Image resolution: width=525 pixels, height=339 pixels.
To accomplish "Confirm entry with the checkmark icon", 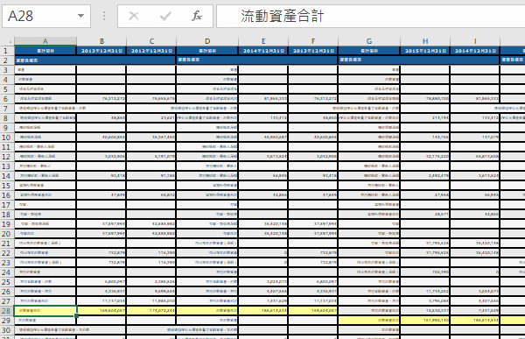I will pos(165,16).
